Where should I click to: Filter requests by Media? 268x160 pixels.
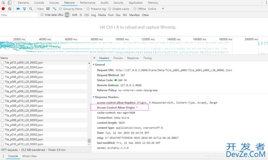[102, 15]
